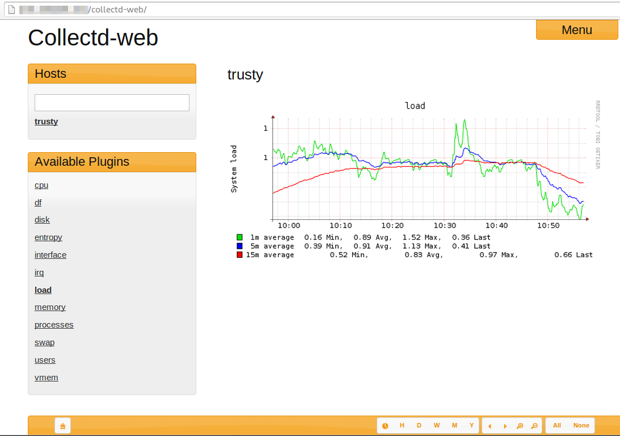This screenshot has height=436, width=620.
Task: Click the green 1m average legend swatch
Action: click(239, 237)
